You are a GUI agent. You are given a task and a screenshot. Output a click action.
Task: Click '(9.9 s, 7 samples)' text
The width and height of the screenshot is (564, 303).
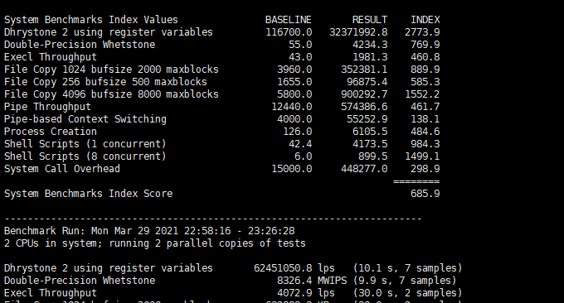tap(404, 281)
